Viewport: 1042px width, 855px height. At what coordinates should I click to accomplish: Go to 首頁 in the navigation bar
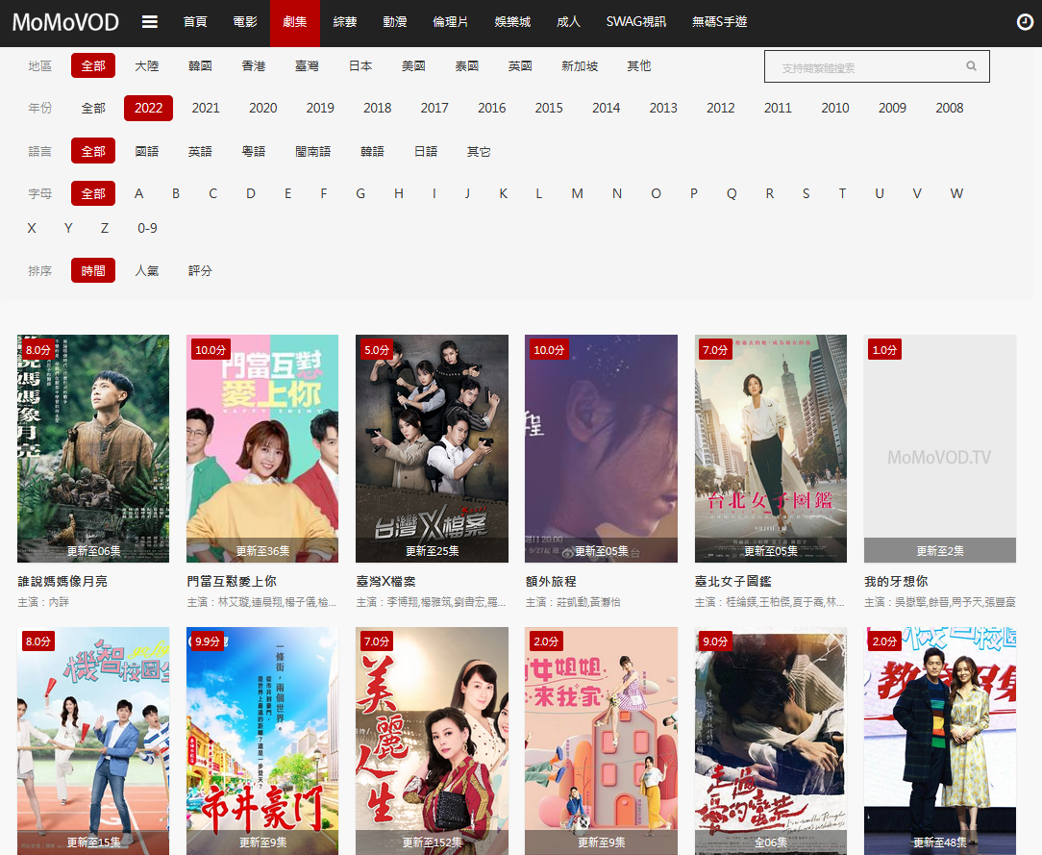[195, 22]
